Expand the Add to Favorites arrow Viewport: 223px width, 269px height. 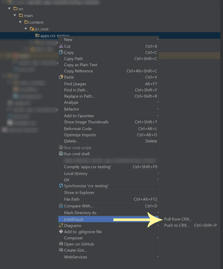(x=158, y=115)
